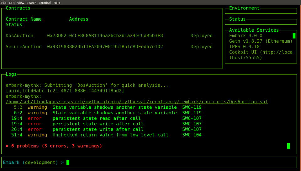
Task: Click the Environment panel title
Action: tap(244, 8)
